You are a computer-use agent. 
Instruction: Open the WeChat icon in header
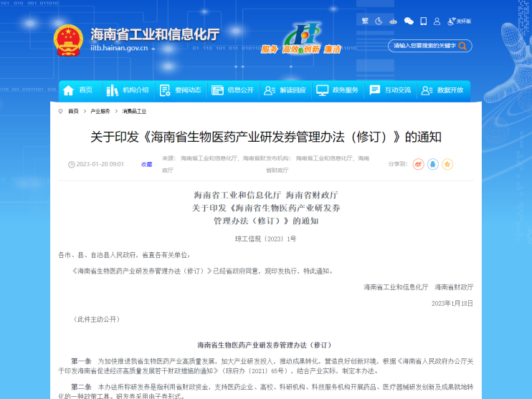coord(409,21)
